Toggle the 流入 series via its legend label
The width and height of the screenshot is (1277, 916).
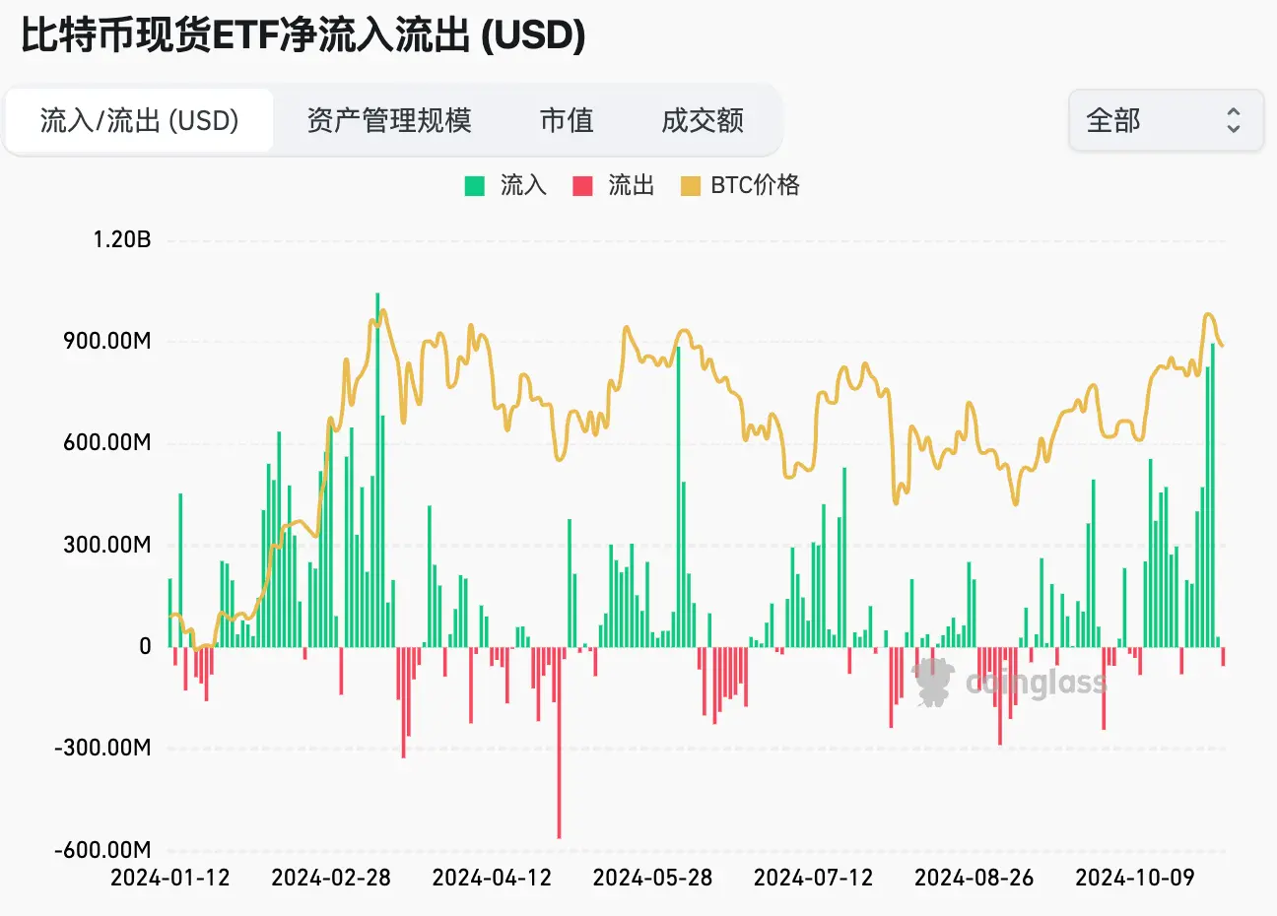pyautogui.click(x=522, y=185)
